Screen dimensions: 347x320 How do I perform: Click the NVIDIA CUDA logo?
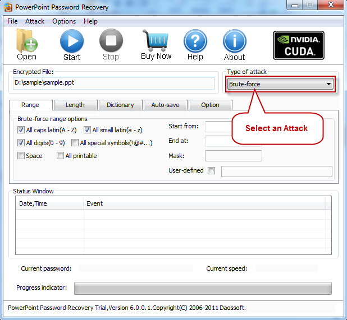(x=299, y=45)
